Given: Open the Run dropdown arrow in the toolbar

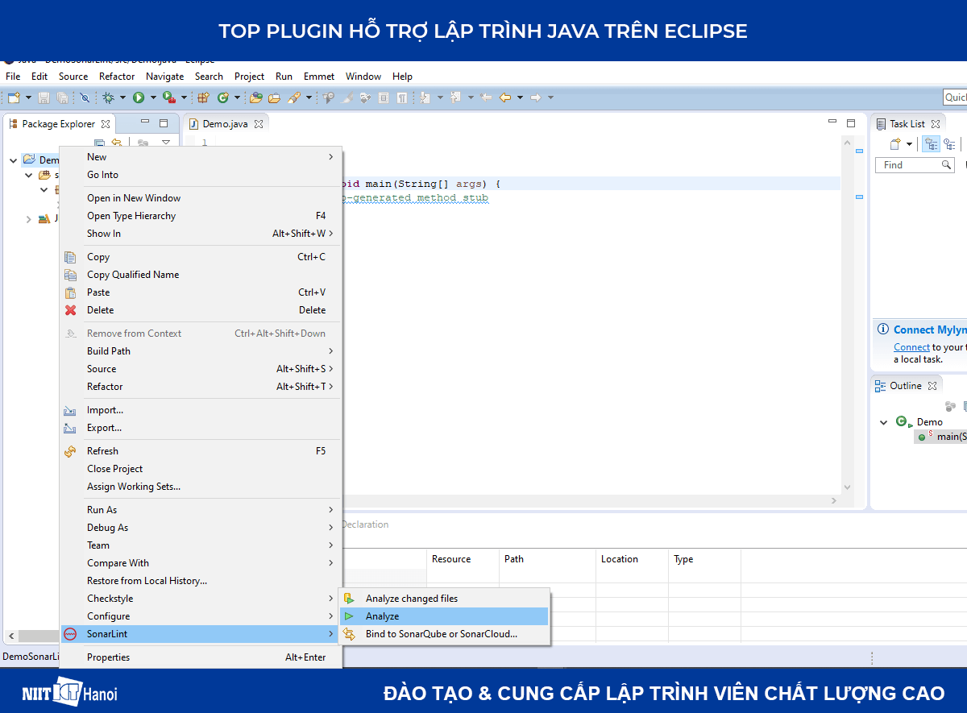Looking at the screenshot, I should pos(154,97).
